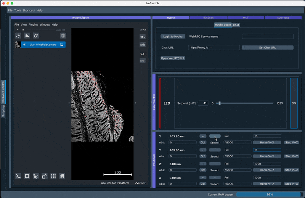305x198 pixels.
Task: Toggle the LED ON button
Action: (294, 103)
